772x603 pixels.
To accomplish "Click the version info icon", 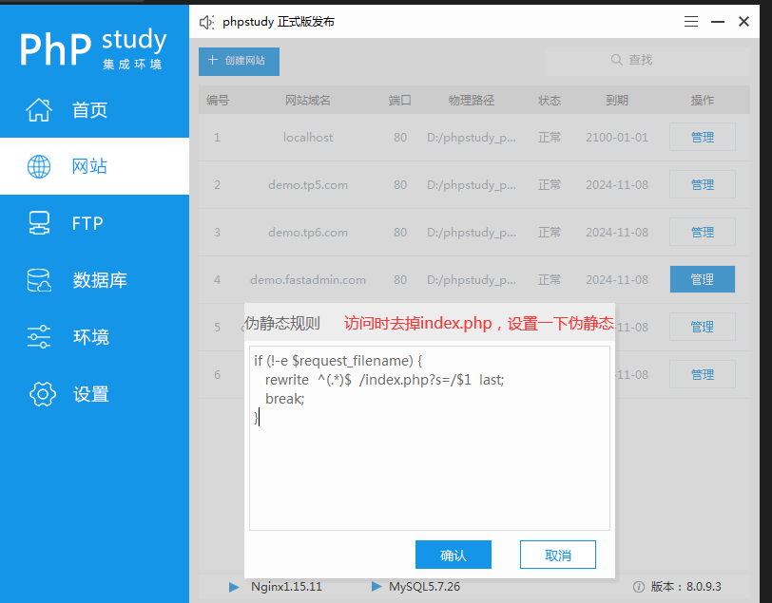I will pyautogui.click(x=639, y=587).
